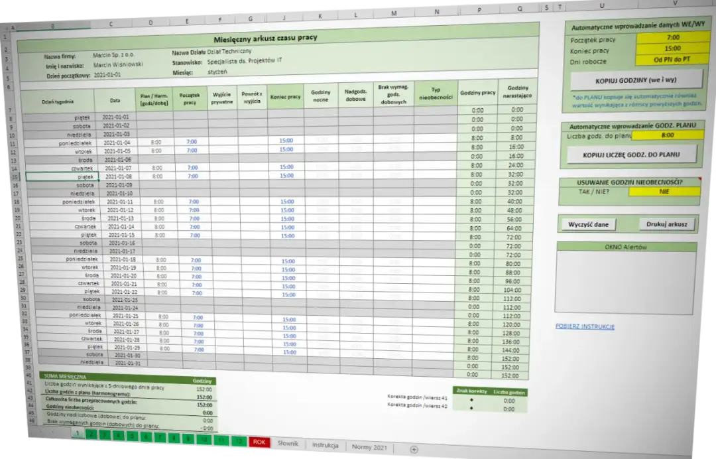Viewport: 716px width, 459px height.
Task: Open the POBIERZ INSTRUKCJE link
Action: click(x=584, y=326)
